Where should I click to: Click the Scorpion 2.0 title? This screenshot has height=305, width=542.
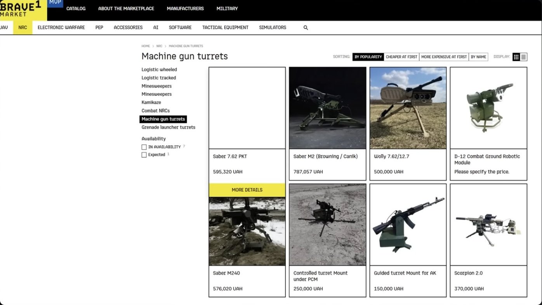pos(468,273)
